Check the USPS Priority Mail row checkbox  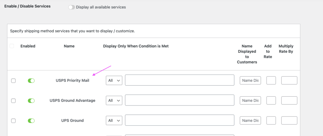pyautogui.click(x=13, y=81)
